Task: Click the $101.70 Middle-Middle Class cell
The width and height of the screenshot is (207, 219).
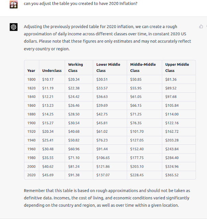Action: [x=137, y=131]
